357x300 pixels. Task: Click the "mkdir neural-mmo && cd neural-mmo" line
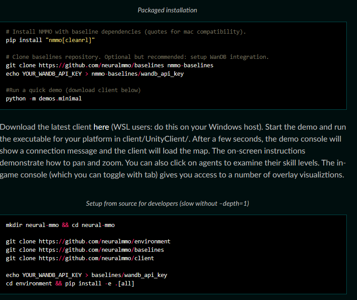coord(60,225)
